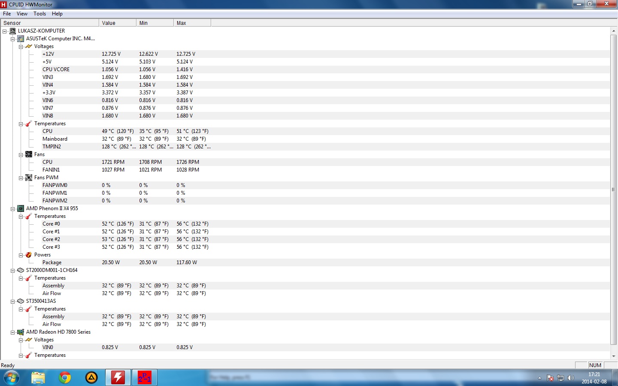The image size is (618, 386).
Task: Click the Value column header
Action: pos(118,23)
